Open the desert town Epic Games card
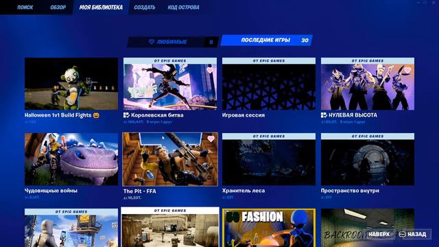 (x=170, y=227)
